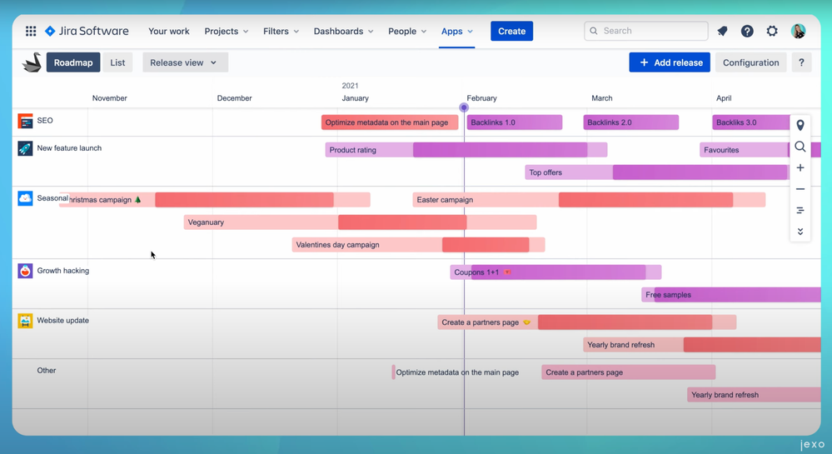Click the November month header

click(109, 98)
